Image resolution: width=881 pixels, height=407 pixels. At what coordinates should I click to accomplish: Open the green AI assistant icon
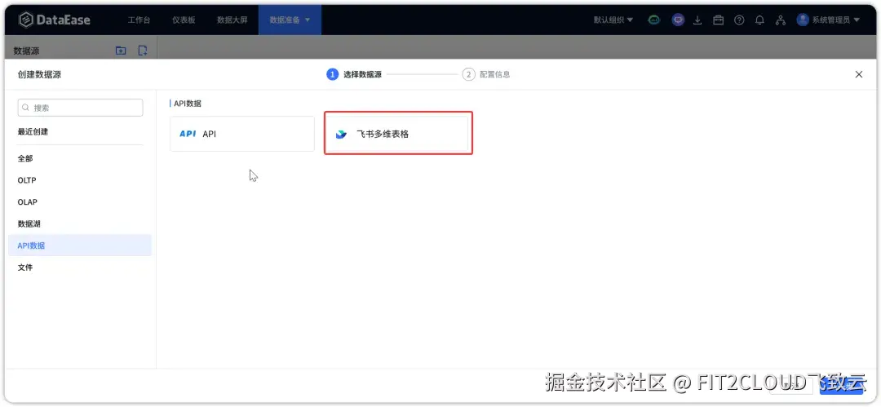coord(654,20)
